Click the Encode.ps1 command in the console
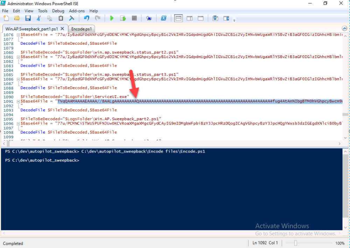The width and height of the screenshot is (350, 248). coord(143,151)
